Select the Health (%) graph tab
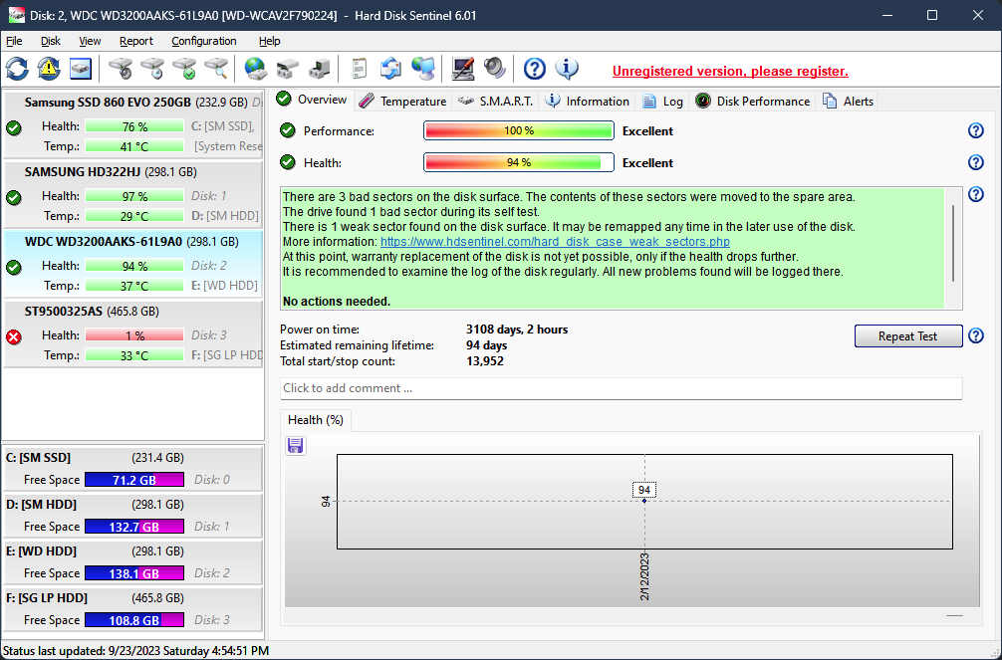The image size is (1002, 660). tap(316, 420)
